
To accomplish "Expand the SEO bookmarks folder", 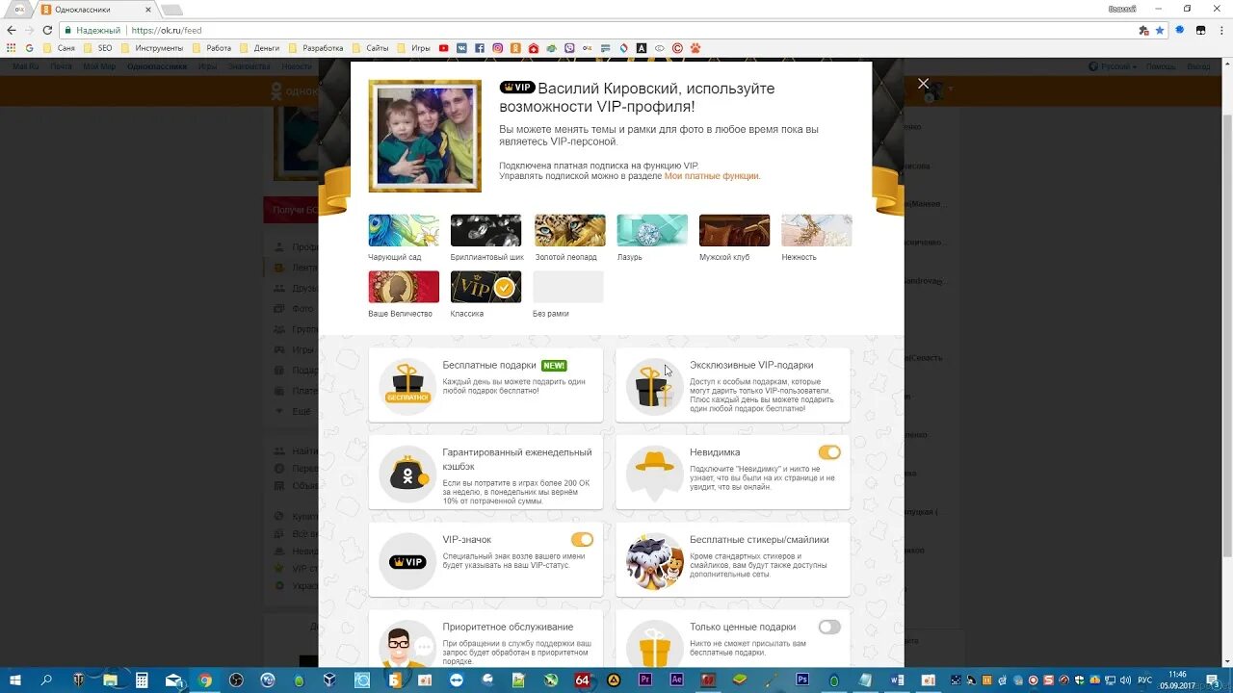I will click(x=98, y=48).
